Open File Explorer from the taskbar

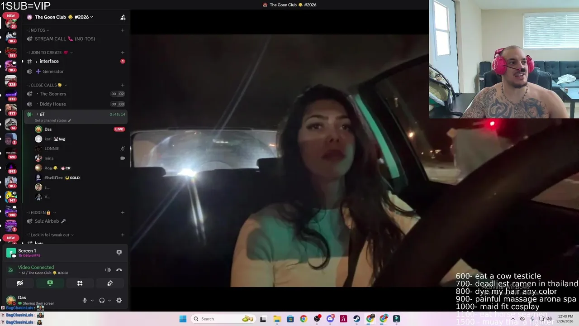pos(277,319)
